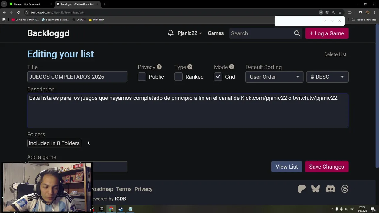This screenshot has height=213, width=379.
Task: Open the media control playlist icon
Action: [360, 12]
